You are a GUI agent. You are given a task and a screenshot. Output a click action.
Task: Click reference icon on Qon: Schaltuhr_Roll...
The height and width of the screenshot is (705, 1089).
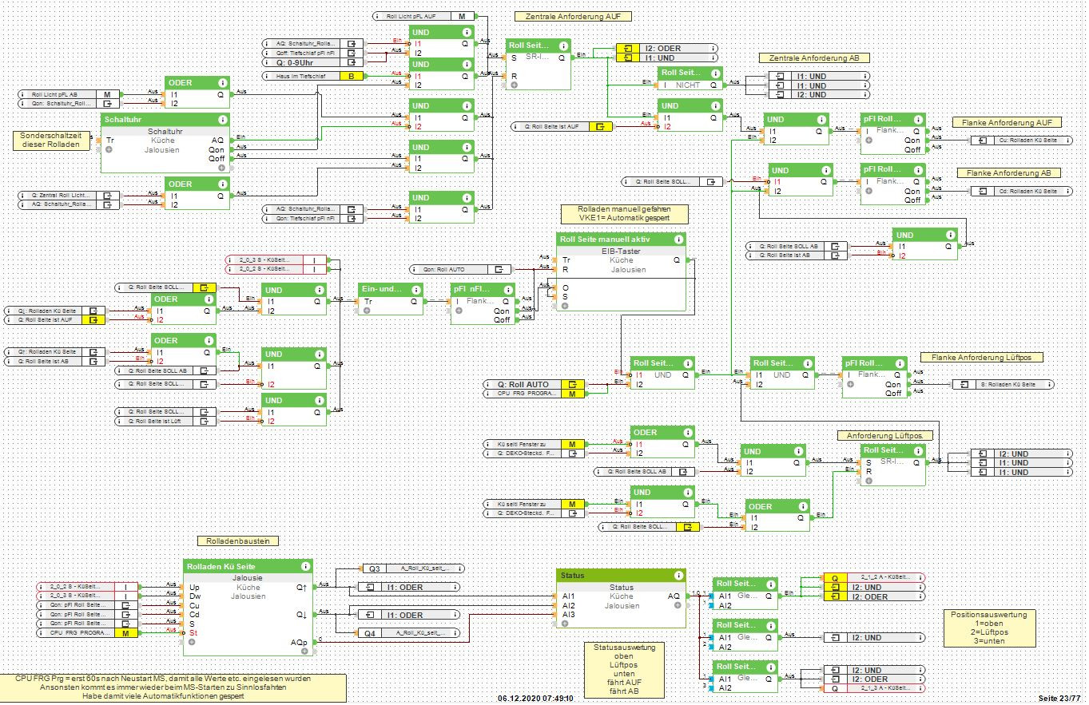[x=108, y=104]
